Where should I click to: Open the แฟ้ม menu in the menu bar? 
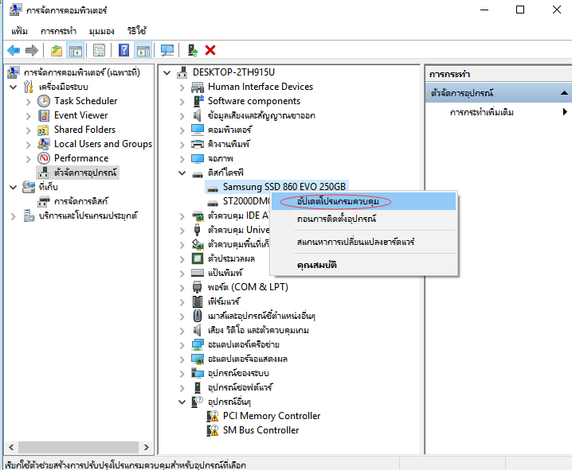(19, 31)
